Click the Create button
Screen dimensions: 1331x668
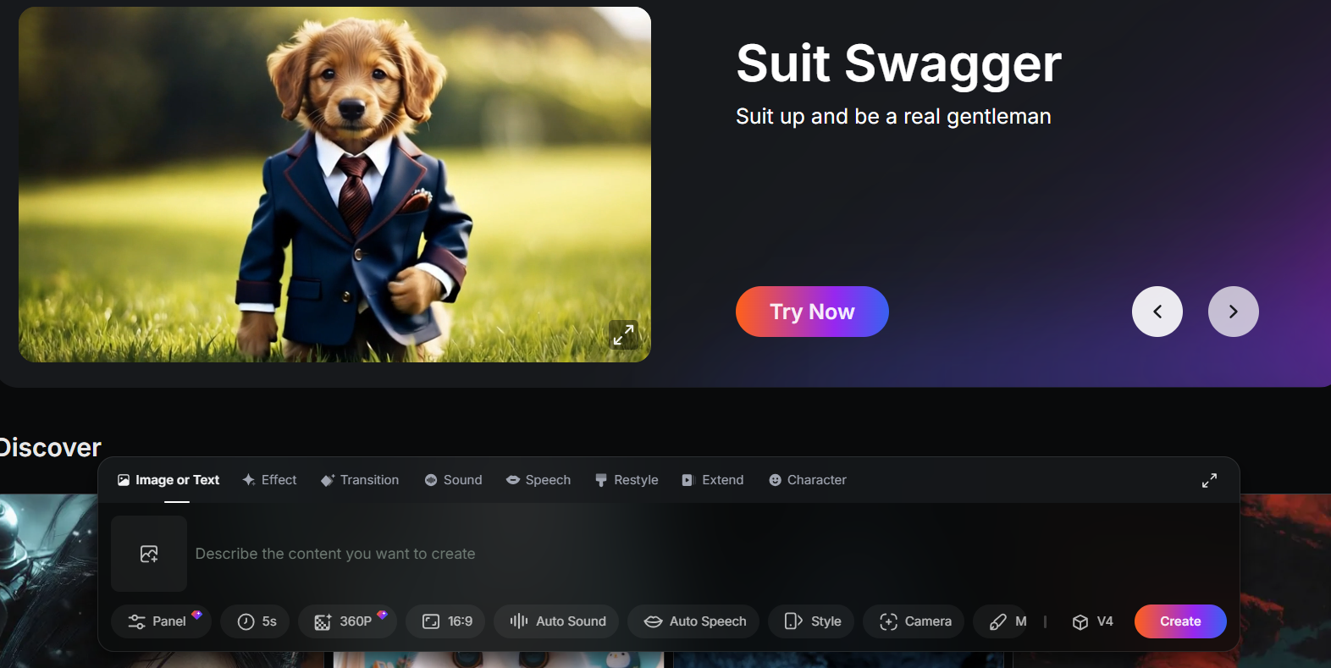pyautogui.click(x=1180, y=621)
